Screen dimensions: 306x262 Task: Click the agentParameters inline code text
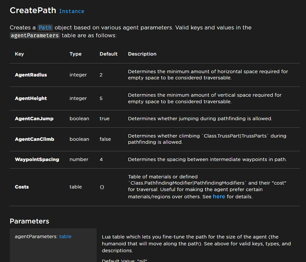click(34, 35)
